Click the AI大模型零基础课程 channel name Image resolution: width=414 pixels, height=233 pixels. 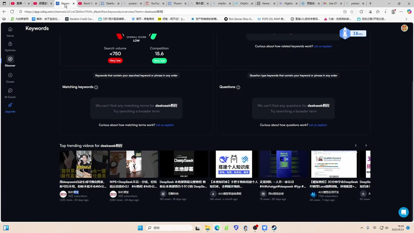pyautogui.click(x=230, y=194)
